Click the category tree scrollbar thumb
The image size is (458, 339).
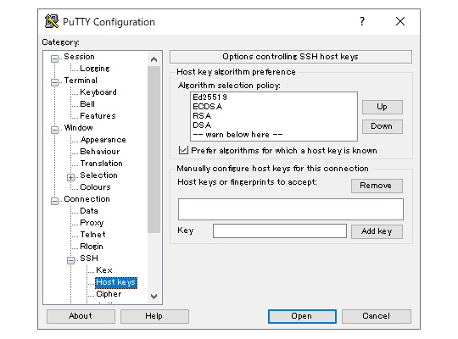point(154,149)
